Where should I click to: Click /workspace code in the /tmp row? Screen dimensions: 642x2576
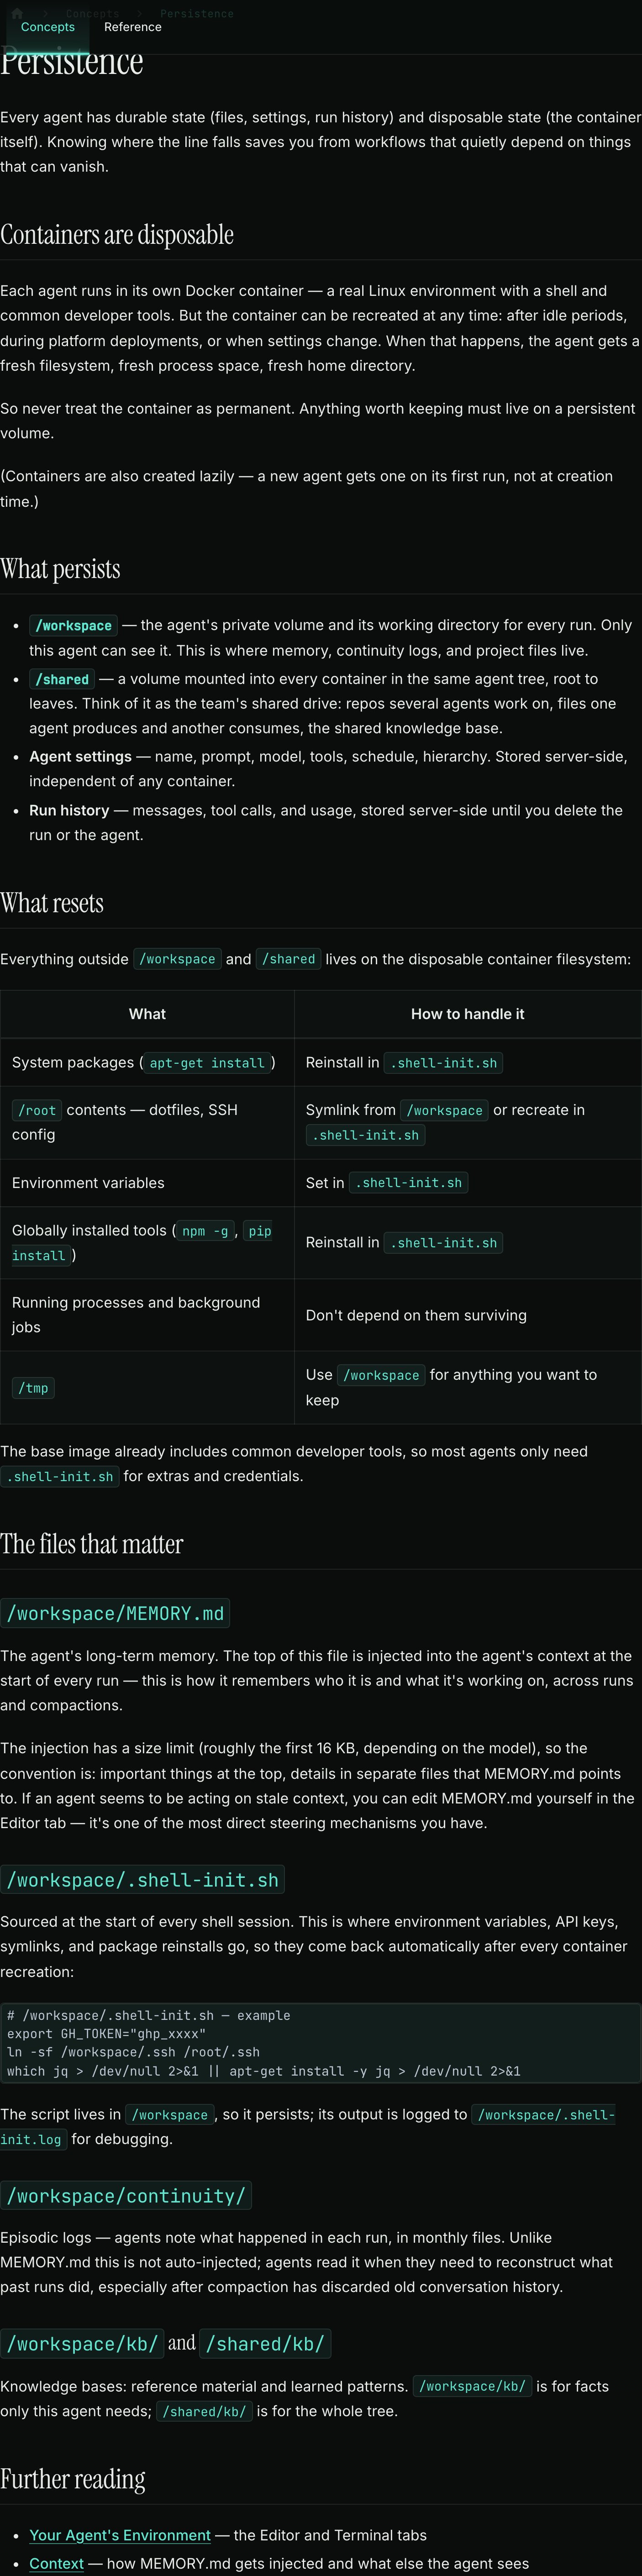[x=381, y=1375]
